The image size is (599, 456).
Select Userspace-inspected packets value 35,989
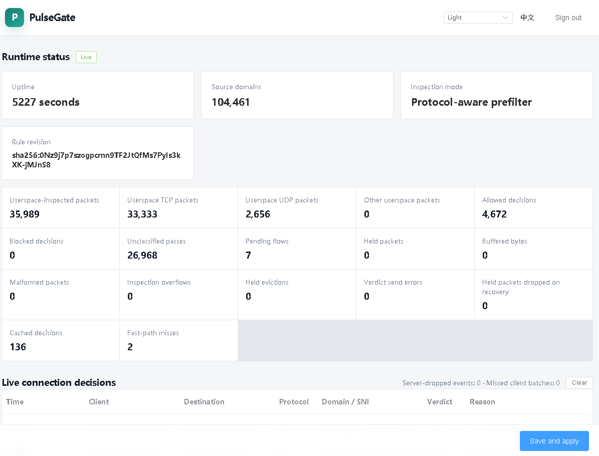25,214
